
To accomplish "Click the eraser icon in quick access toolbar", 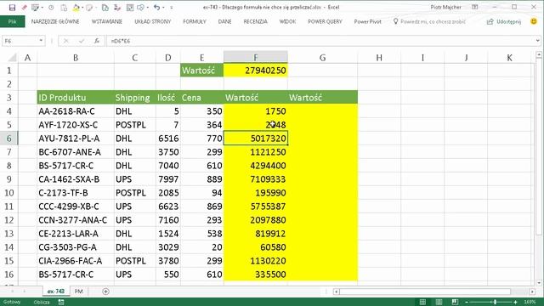I will 25,8.
